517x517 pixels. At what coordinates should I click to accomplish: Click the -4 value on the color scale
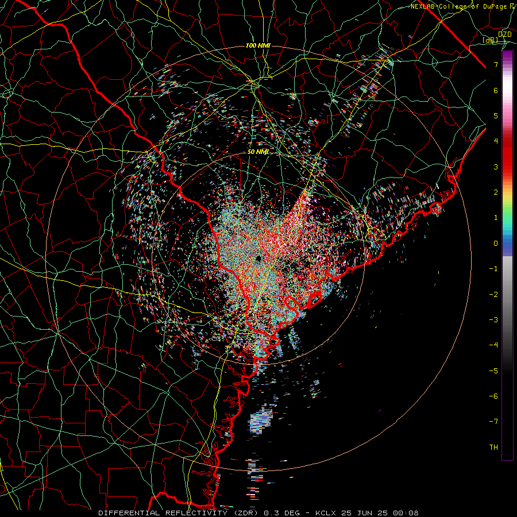pyautogui.click(x=493, y=345)
